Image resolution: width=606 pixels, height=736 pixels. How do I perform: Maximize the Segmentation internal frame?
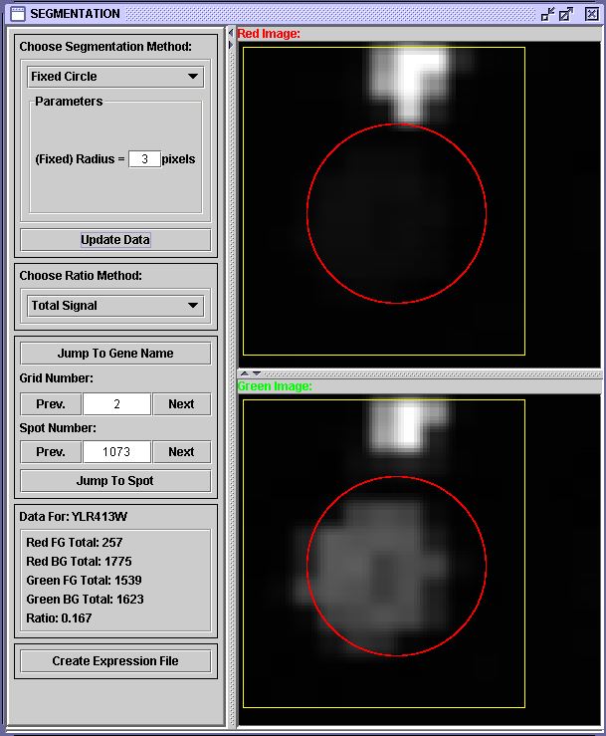(566, 14)
